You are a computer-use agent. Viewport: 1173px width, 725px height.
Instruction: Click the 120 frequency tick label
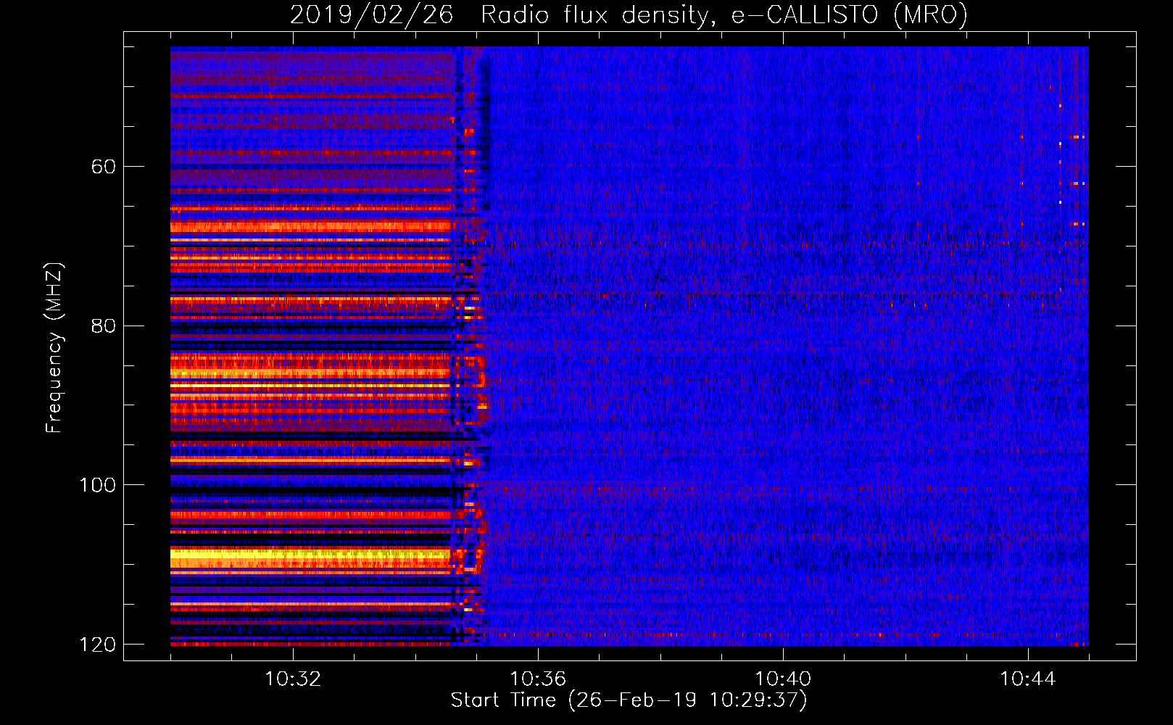coord(97,645)
